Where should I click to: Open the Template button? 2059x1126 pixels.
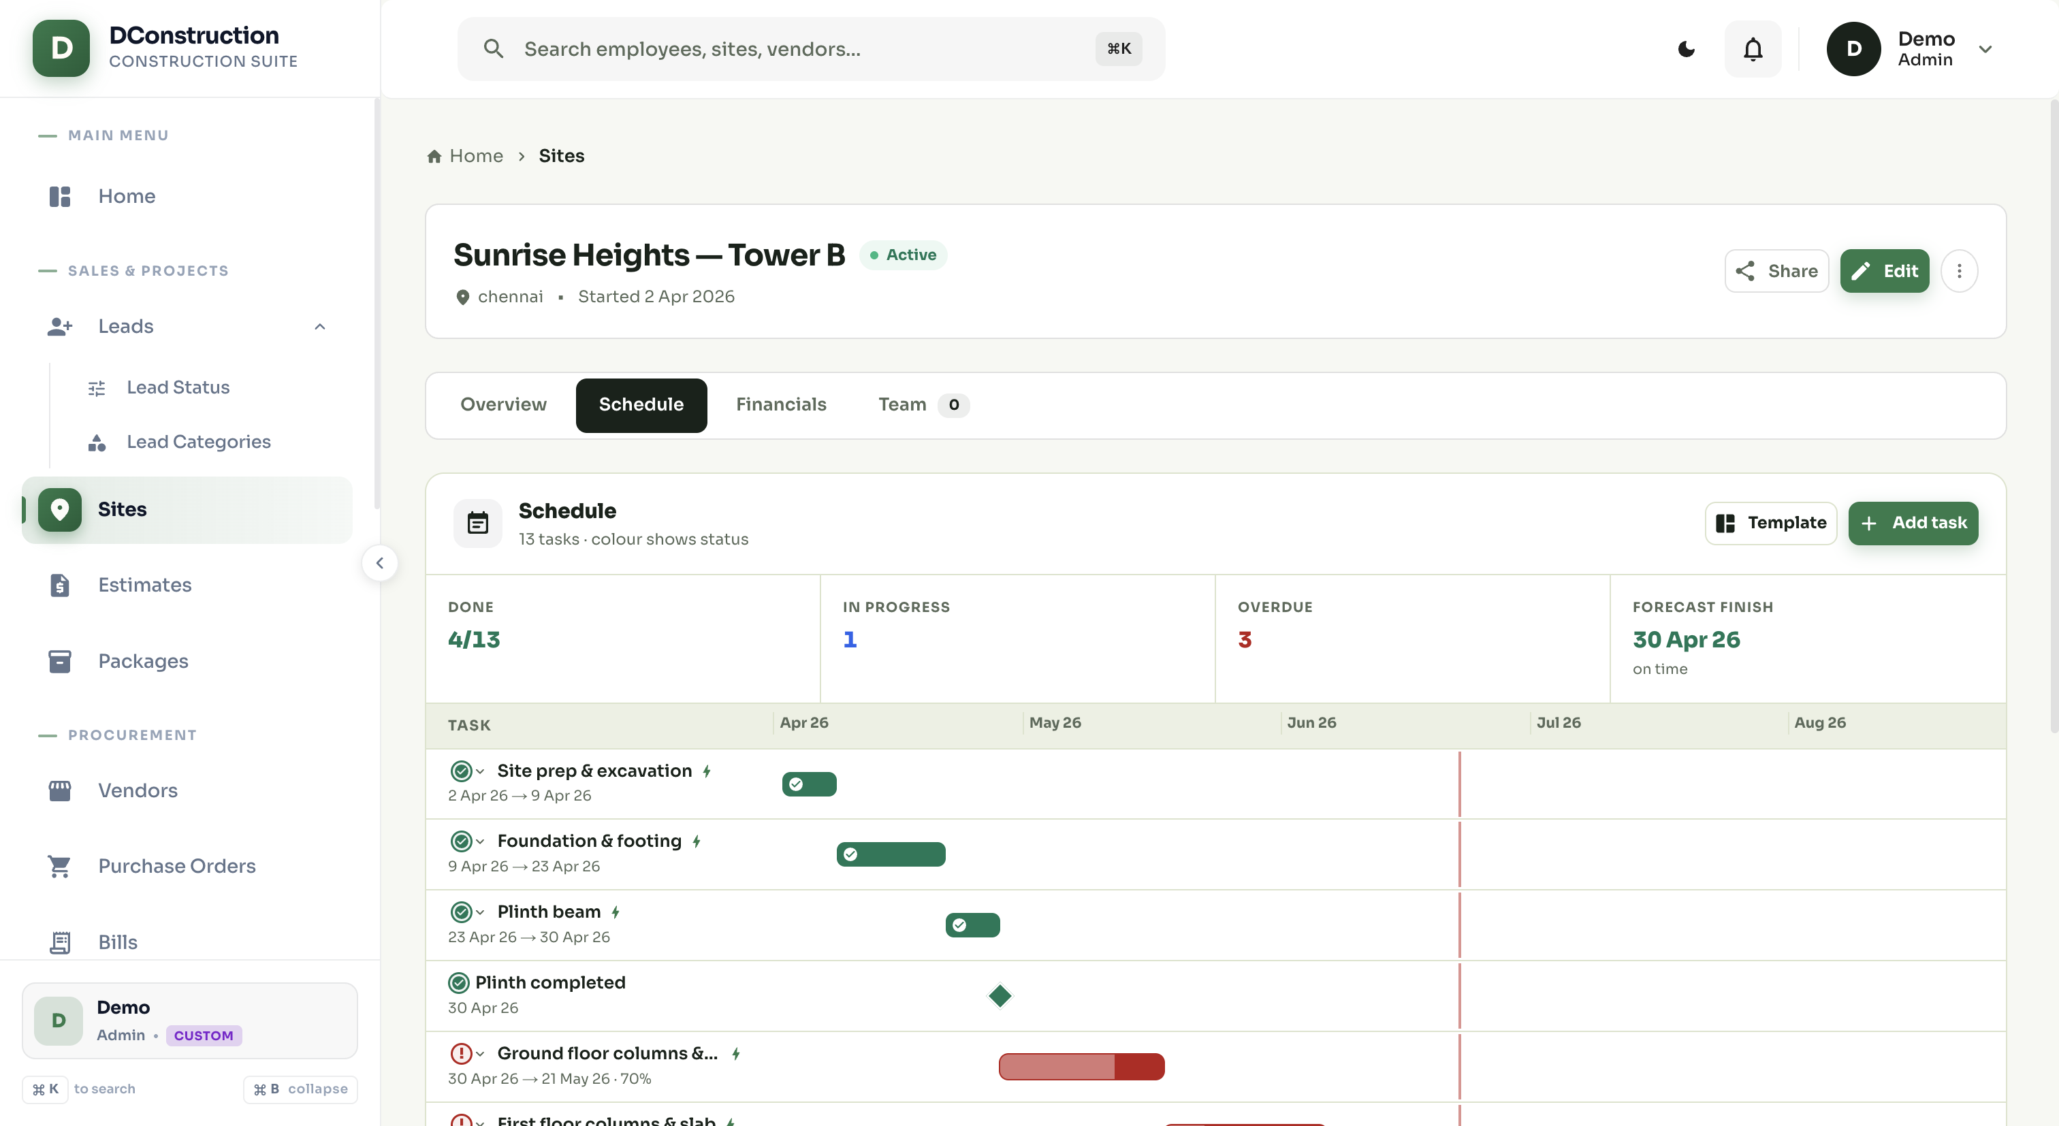click(1770, 524)
